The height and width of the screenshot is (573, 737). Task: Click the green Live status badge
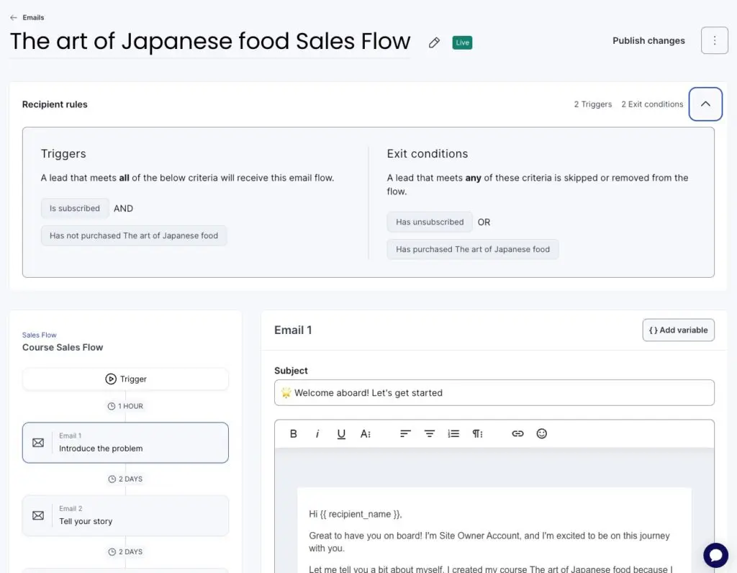pos(461,42)
